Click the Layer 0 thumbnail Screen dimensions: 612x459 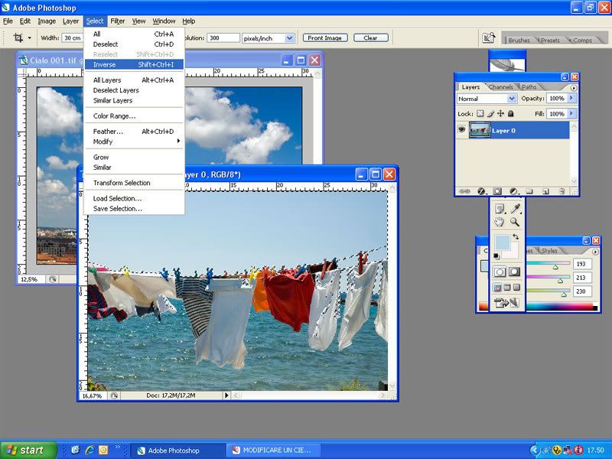(x=480, y=130)
